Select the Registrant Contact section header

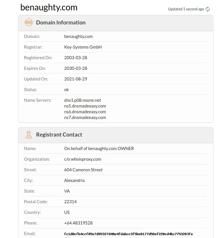(59, 135)
